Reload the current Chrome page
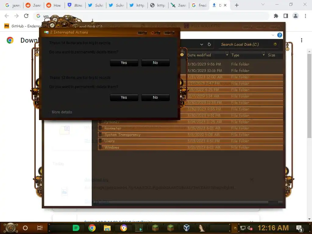The width and height of the screenshot is (312, 234). click(x=26, y=16)
